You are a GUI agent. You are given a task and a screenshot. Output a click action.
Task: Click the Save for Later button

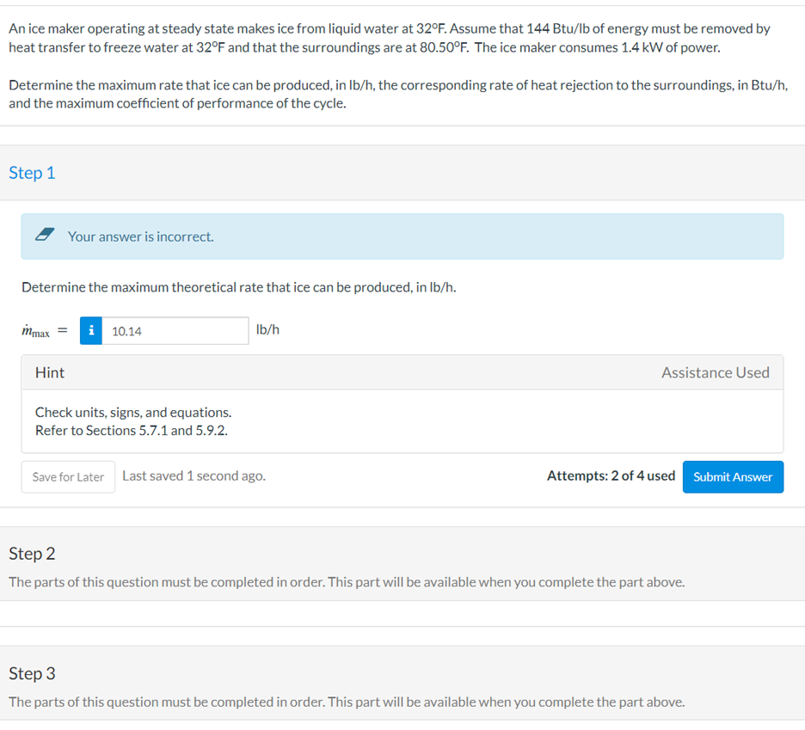(68, 477)
